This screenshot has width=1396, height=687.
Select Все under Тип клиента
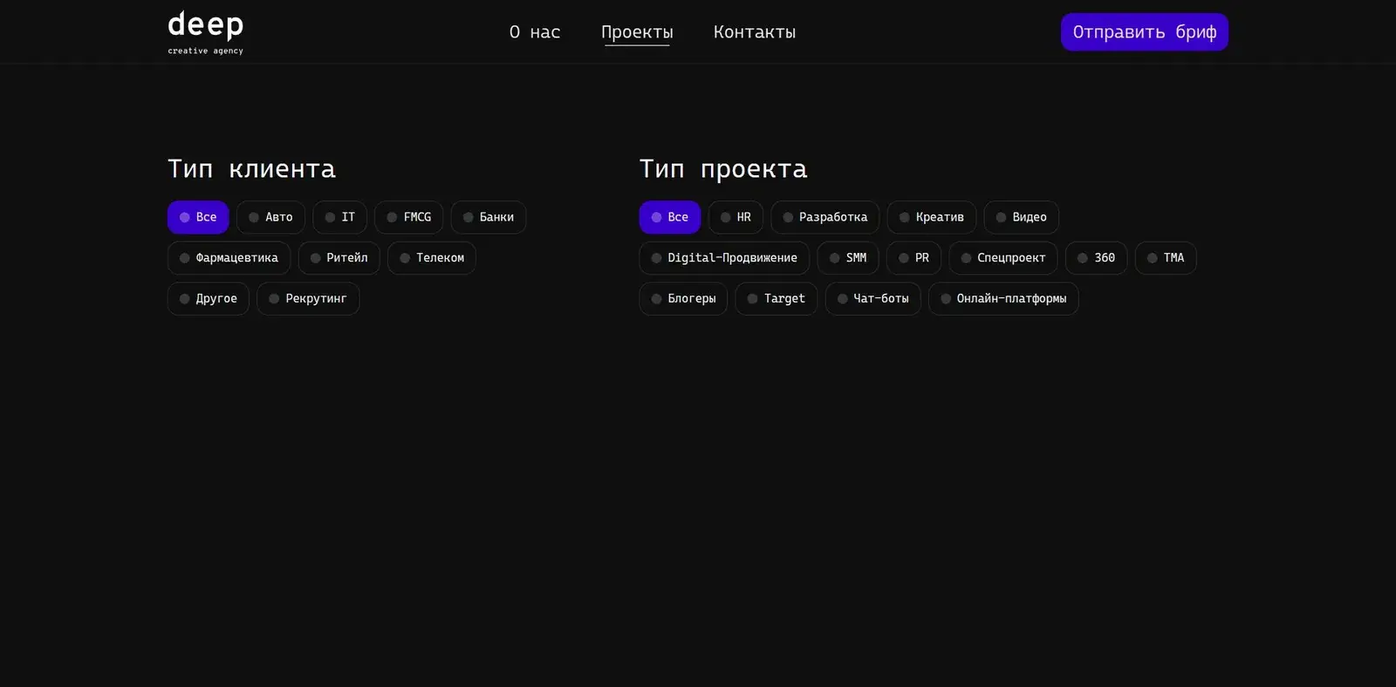coord(198,217)
